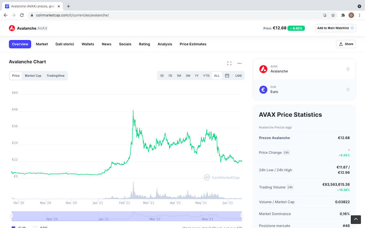
Task: Open the Chrome profile avatar
Action: 351,15
